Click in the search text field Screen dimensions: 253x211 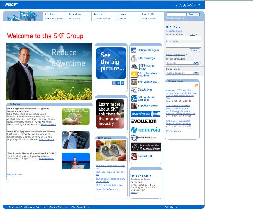coord(176,15)
